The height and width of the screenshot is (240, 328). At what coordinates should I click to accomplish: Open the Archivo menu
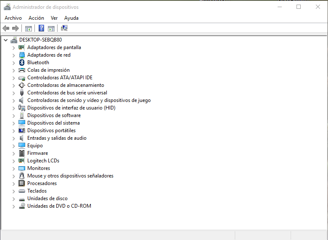13,18
